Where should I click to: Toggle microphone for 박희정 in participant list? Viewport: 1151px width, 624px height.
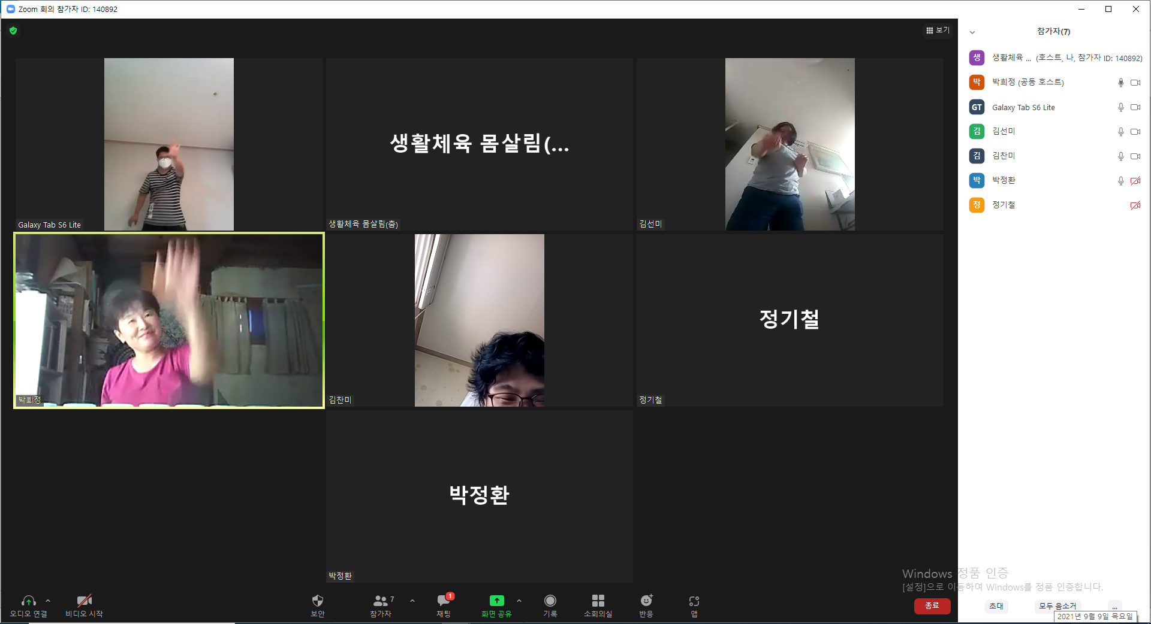click(1121, 83)
